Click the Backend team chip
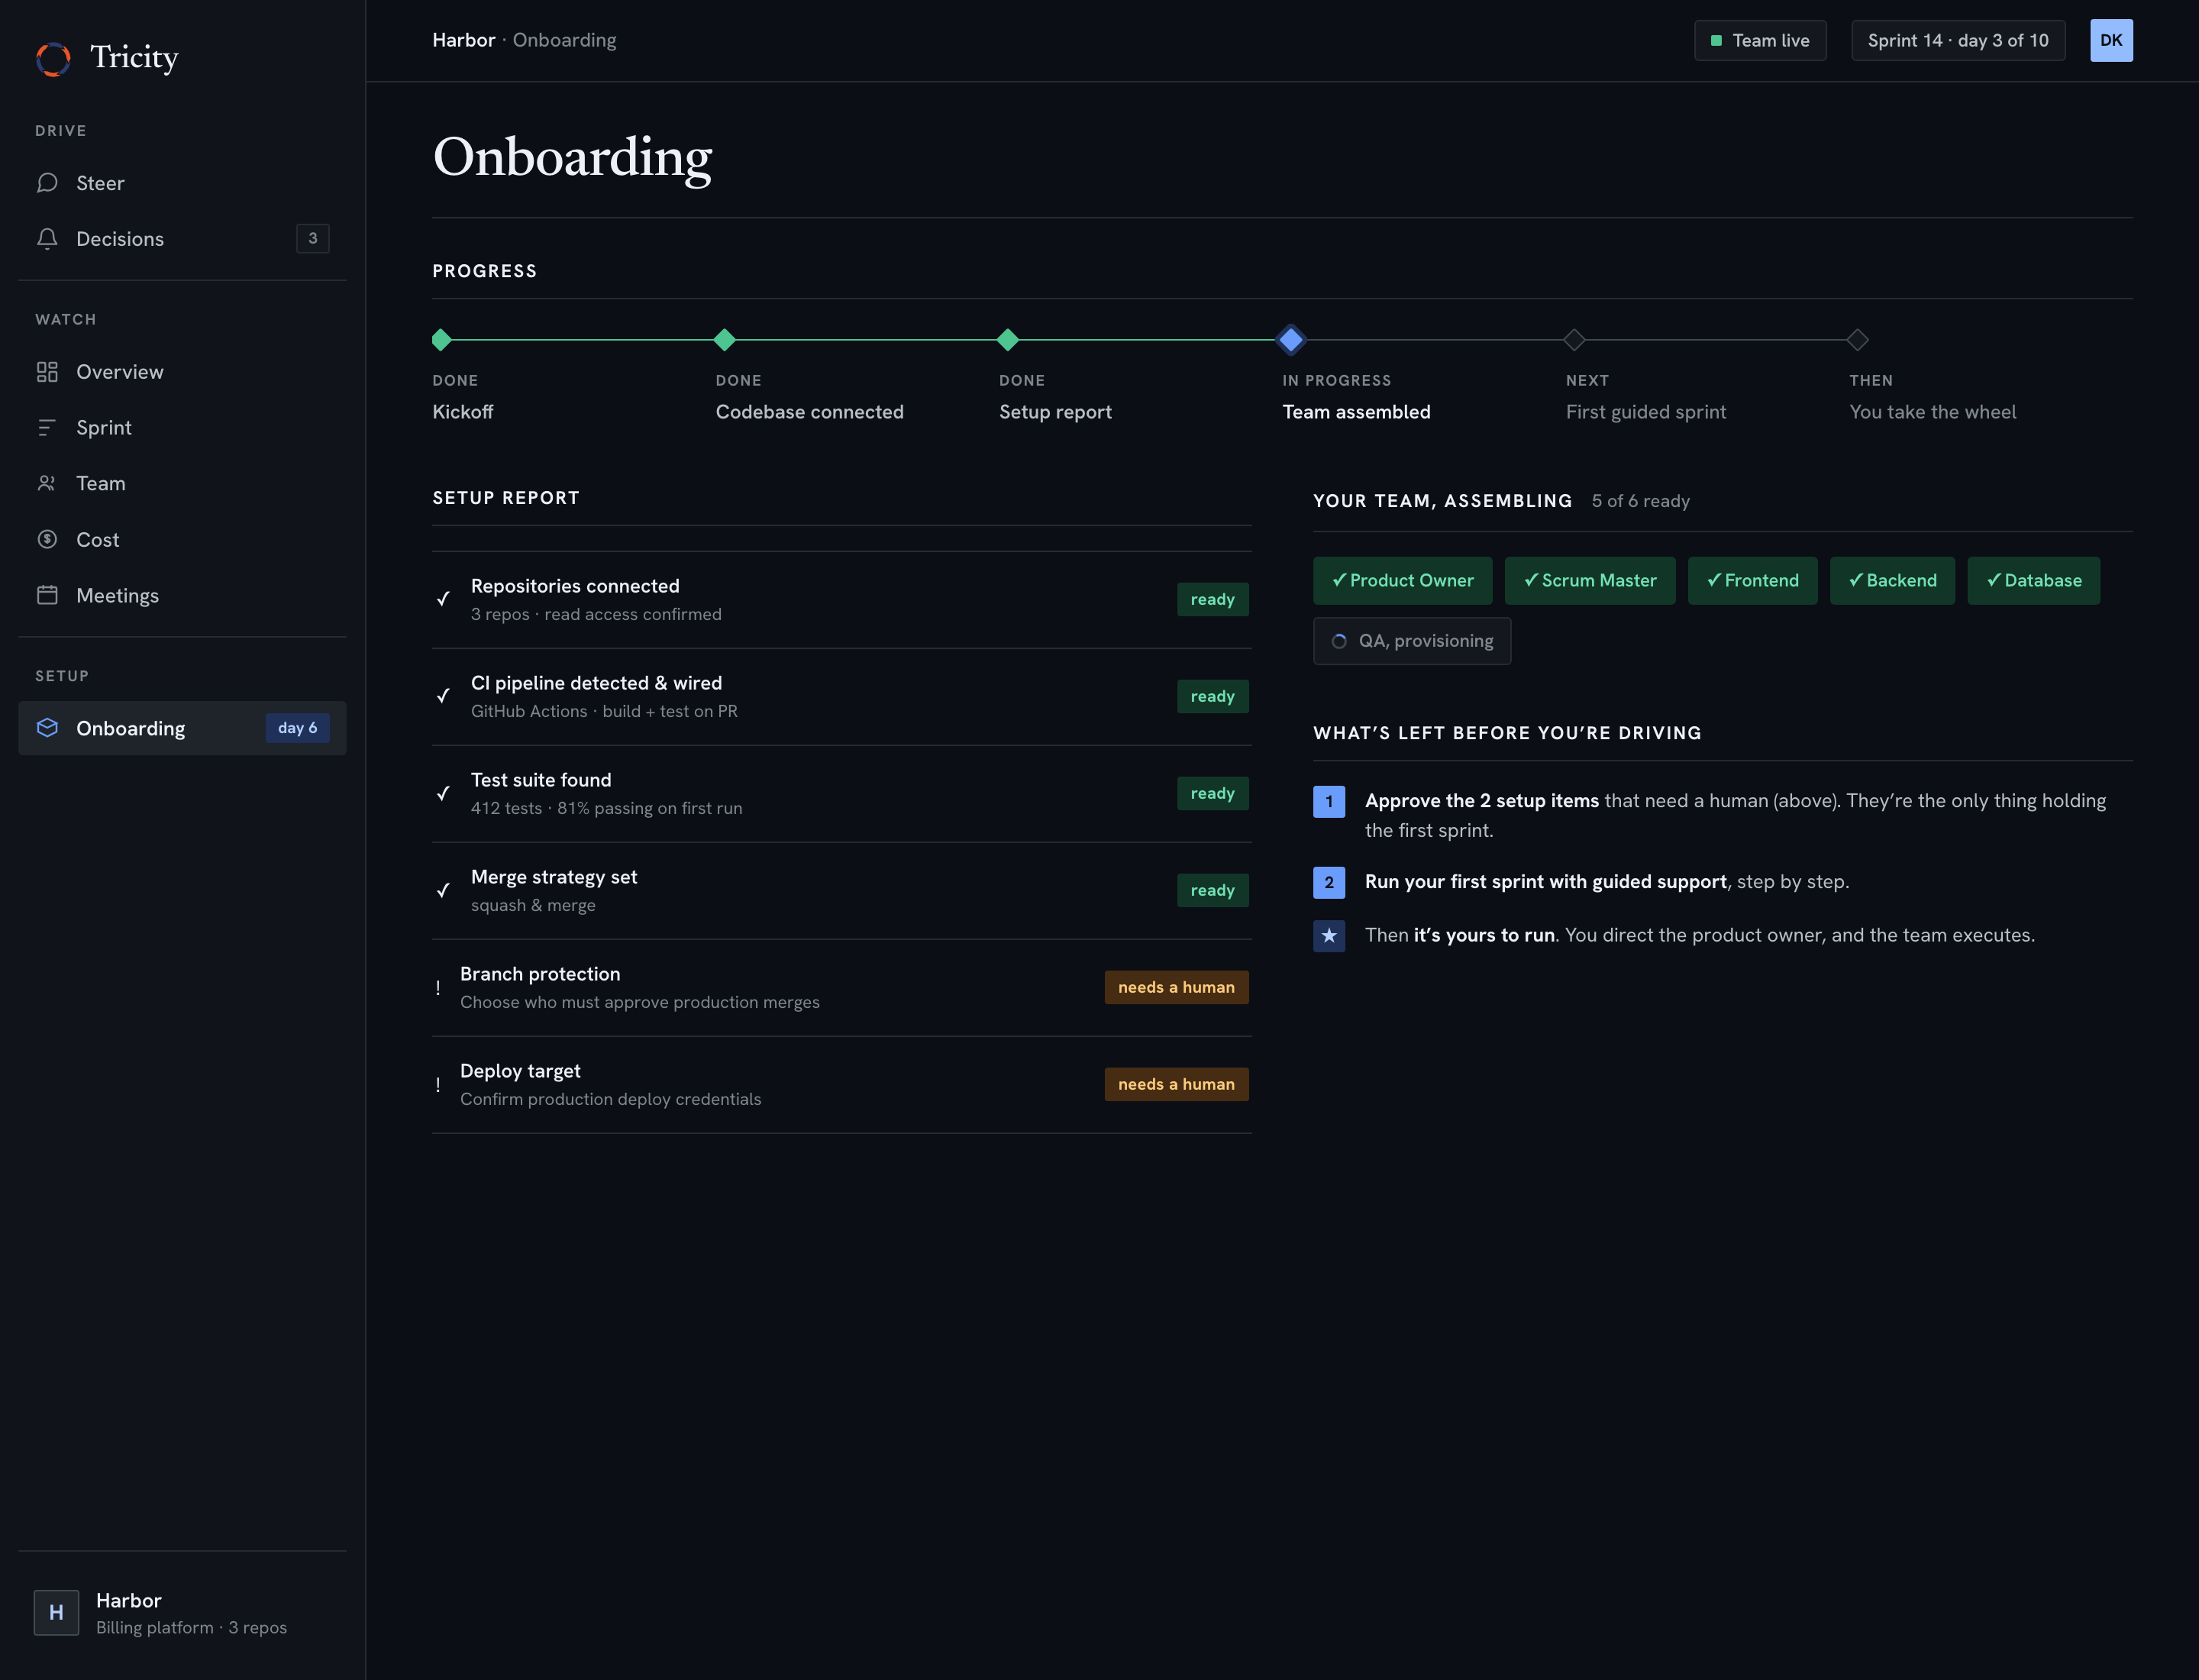 point(1892,581)
